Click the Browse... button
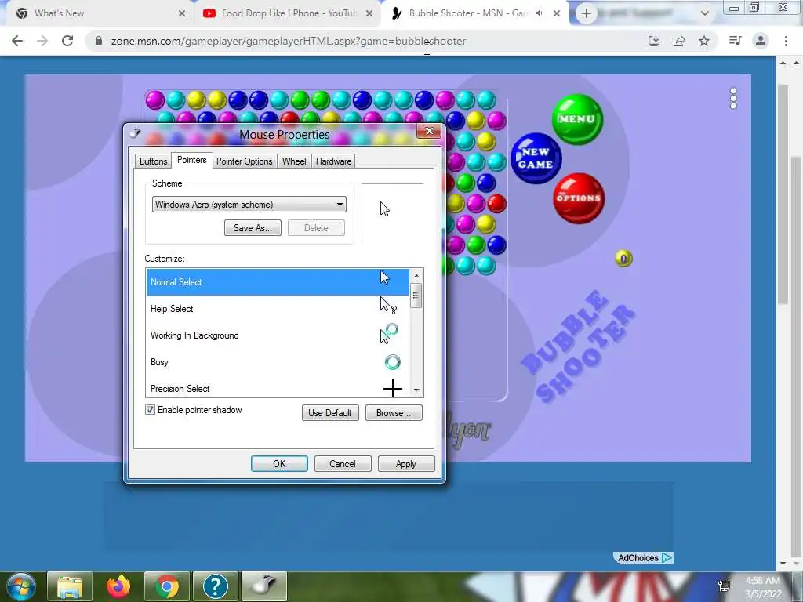Viewport: 803px width, 602px height. 394,412
